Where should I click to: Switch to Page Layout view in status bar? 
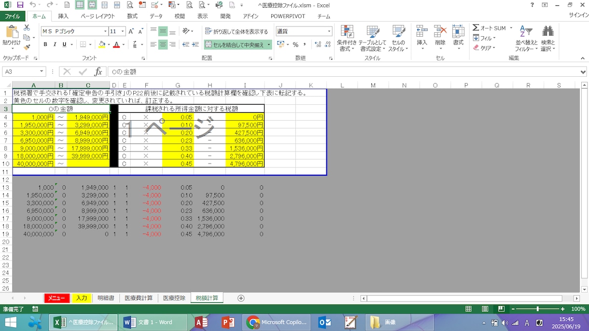click(485, 309)
